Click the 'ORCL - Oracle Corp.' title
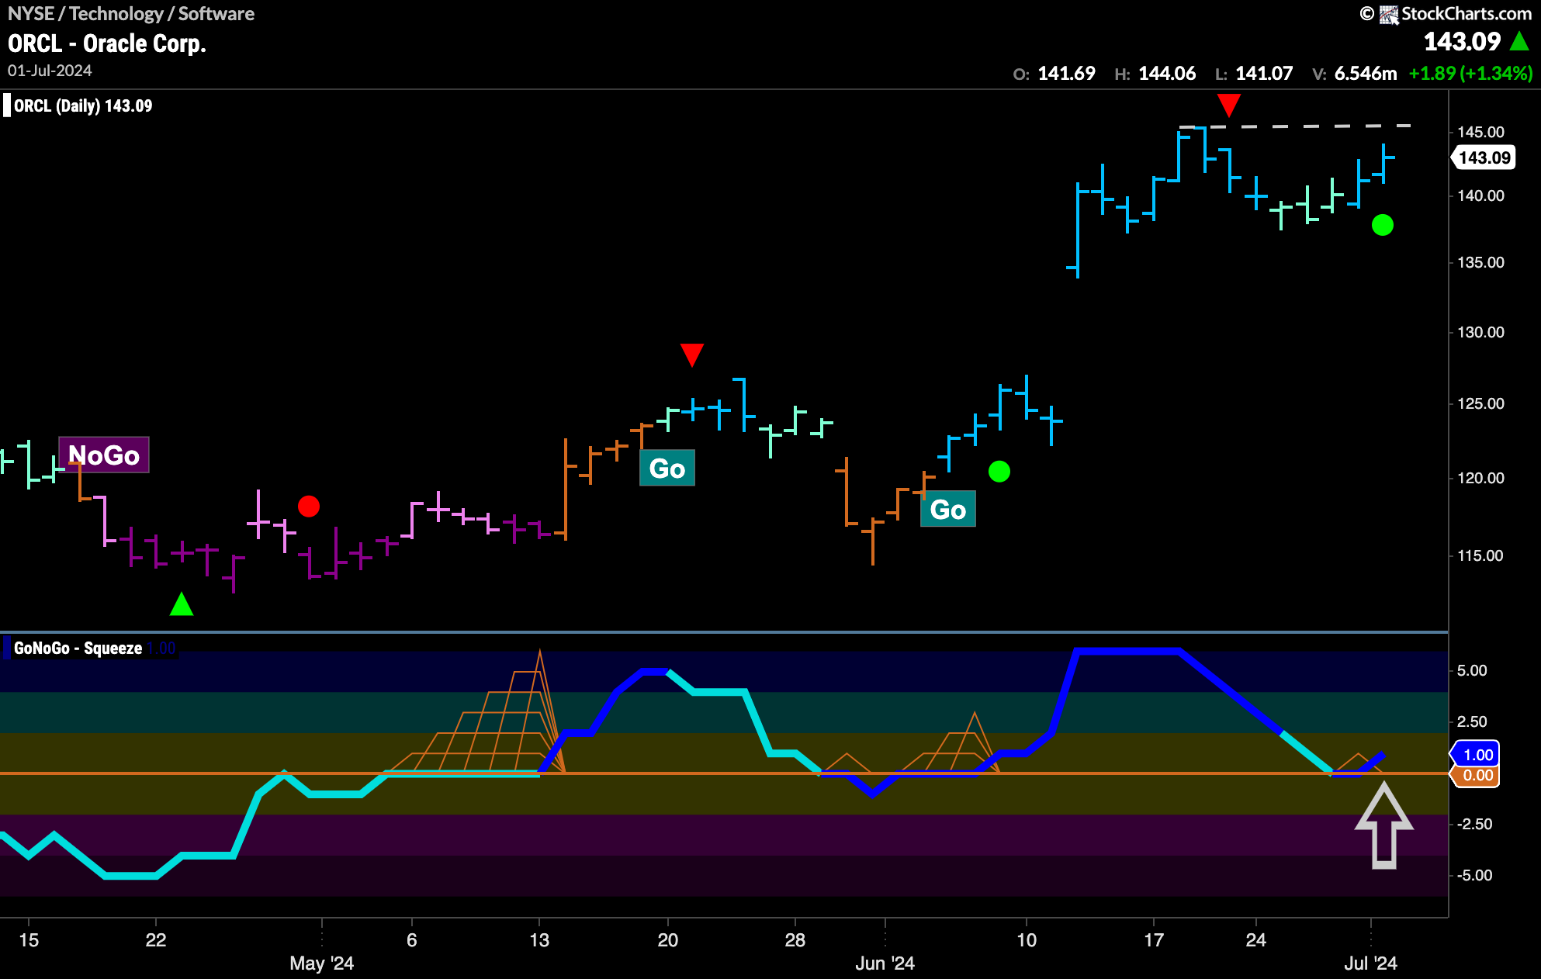 point(107,43)
